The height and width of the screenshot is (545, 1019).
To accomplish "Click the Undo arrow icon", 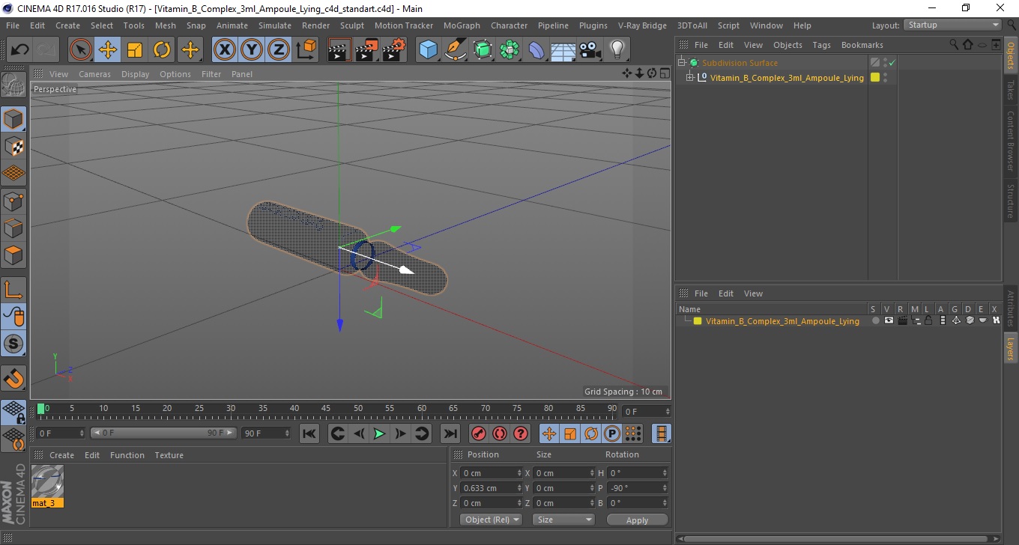I will [20, 50].
